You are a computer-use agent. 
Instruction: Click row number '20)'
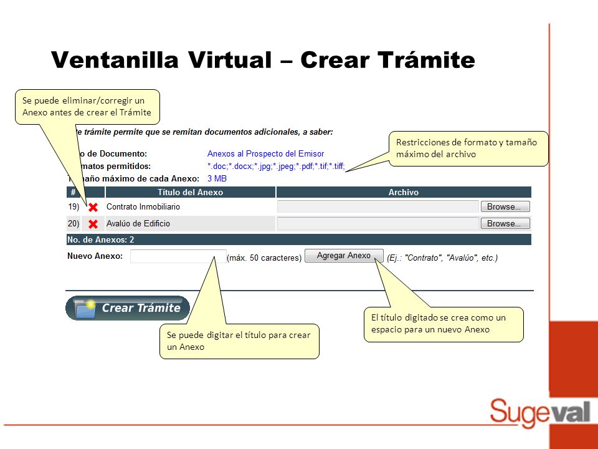[74, 223]
